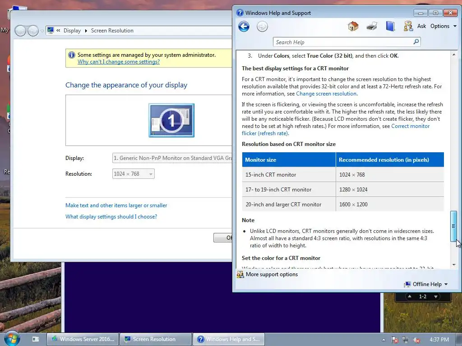Viewport: 462px width, 346px height.
Task: Open Change screen resolution help link
Action: [326, 94]
